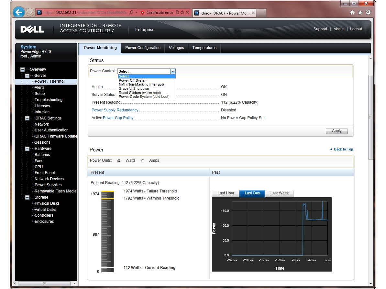Image resolution: width=386 pixels, height=289 pixels.
Task: Open the Power Control dropdown arrow
Action: click(x=173, y=71)
